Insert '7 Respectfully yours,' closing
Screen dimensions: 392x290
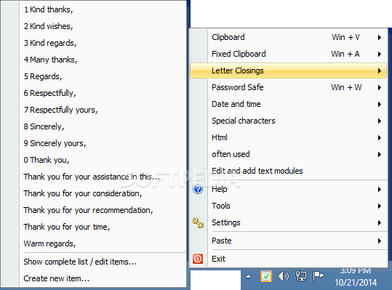pyautogui.click(x=94, y=110)
